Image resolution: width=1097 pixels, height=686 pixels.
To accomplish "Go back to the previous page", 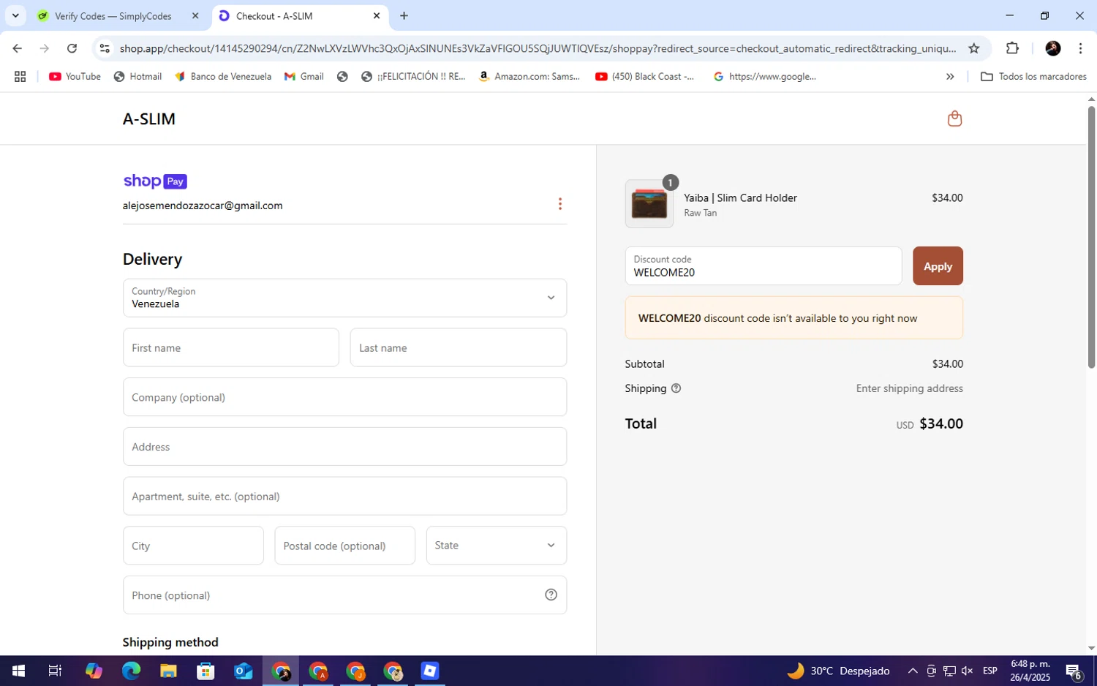I will tap(17, 48).
